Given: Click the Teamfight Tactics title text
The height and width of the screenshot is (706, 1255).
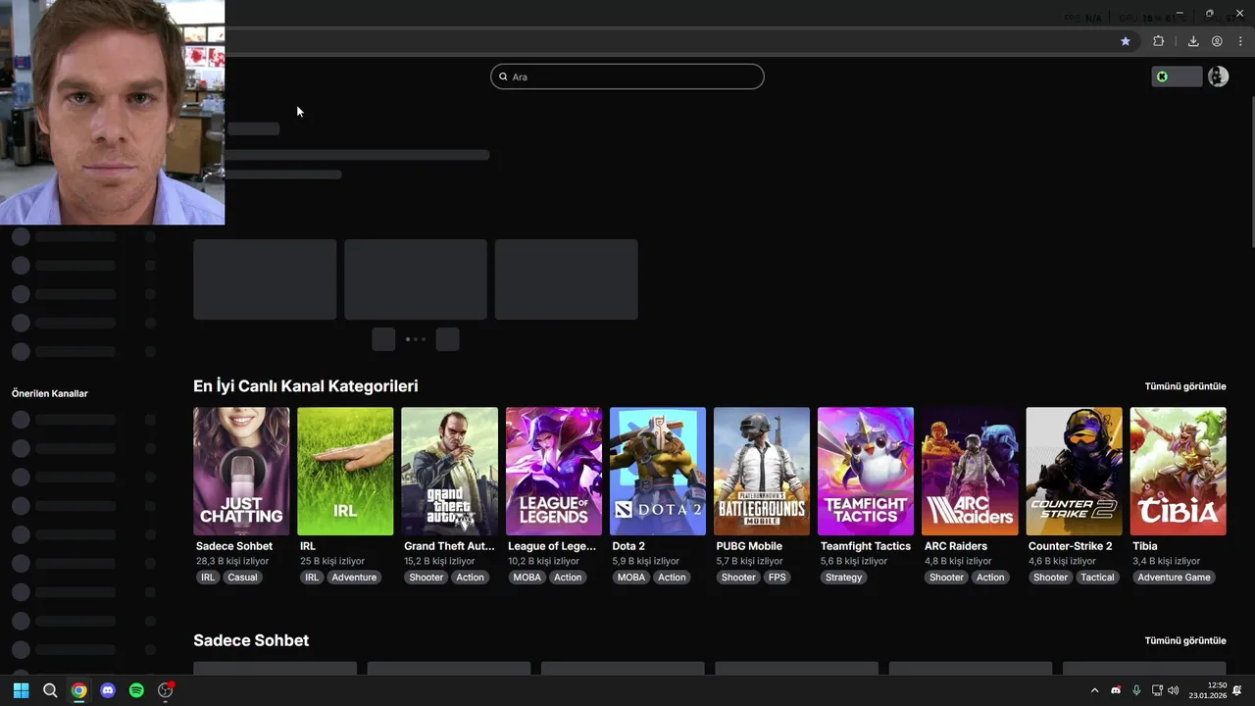Looking at the screenshot, I should 866,546.
